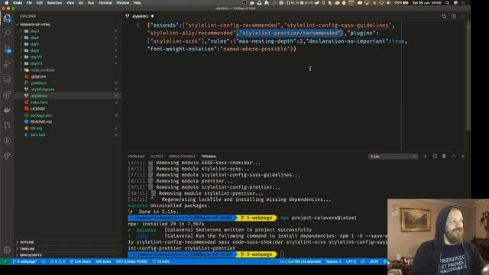The height and width of the screenshot is (275, 489).
Task: Open the 5-webpage branch picker
Action: coord(24,261)
